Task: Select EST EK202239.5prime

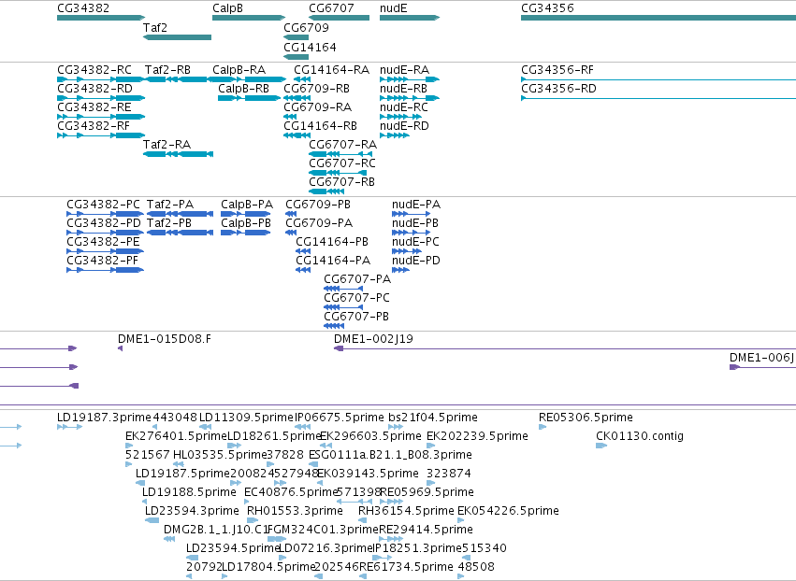Action: [477, 436]
